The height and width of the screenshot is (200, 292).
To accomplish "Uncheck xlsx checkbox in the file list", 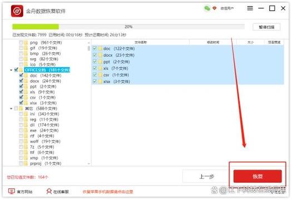I will point(95,81).
